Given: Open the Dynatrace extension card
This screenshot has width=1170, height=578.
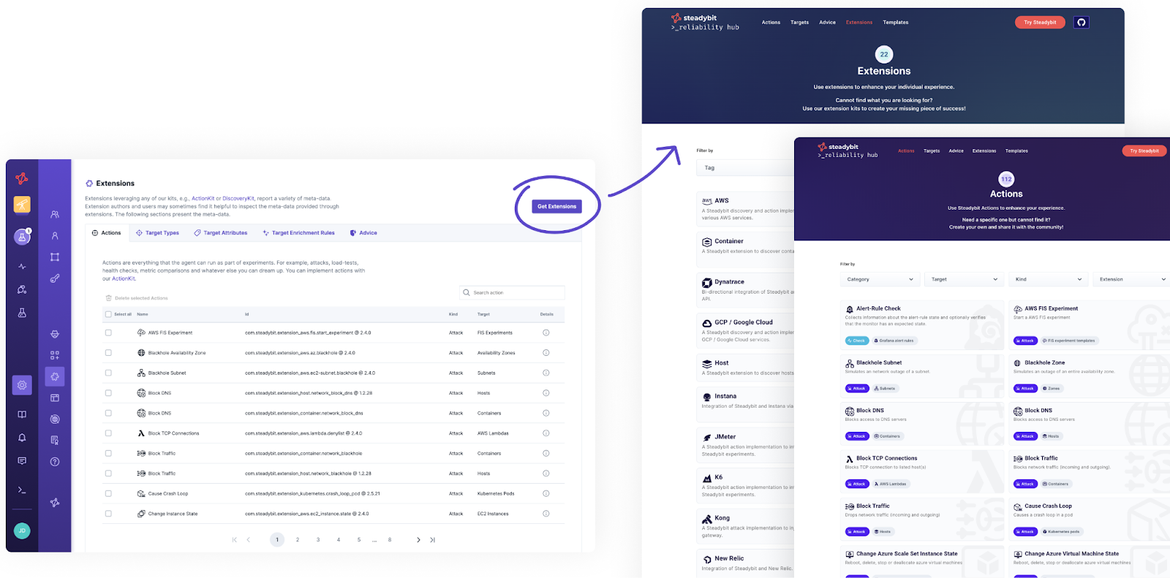Looking at the screenshot, I should coord(747,290).
